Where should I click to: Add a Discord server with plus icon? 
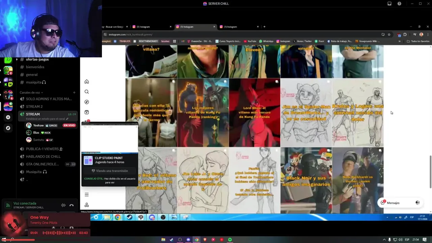click(8, 117)
